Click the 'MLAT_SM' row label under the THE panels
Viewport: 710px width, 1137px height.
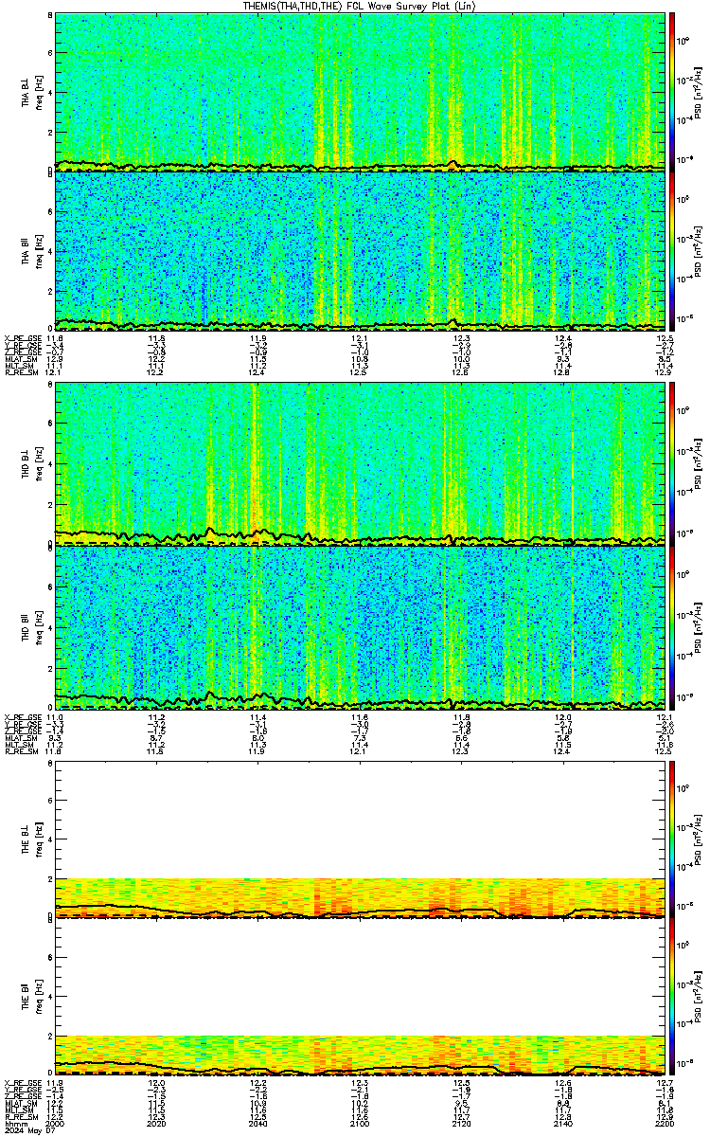(20, 1103)
